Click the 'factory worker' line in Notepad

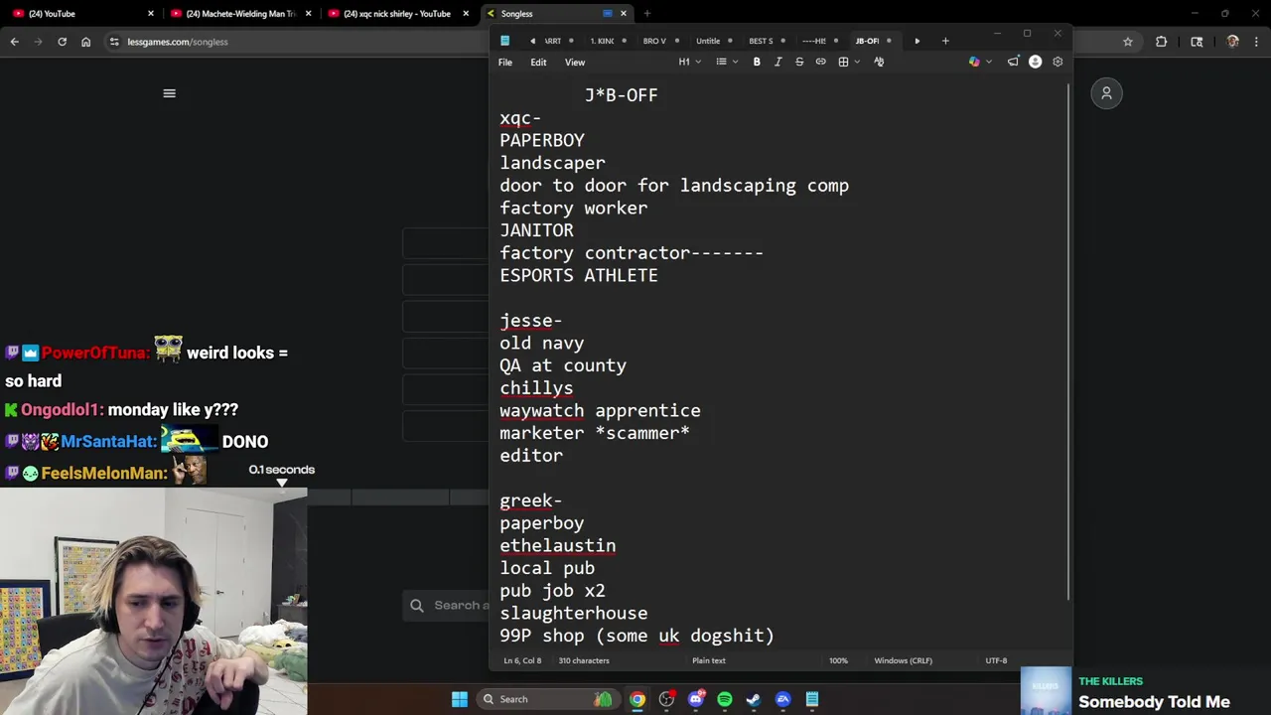click(x=574, y=208)
